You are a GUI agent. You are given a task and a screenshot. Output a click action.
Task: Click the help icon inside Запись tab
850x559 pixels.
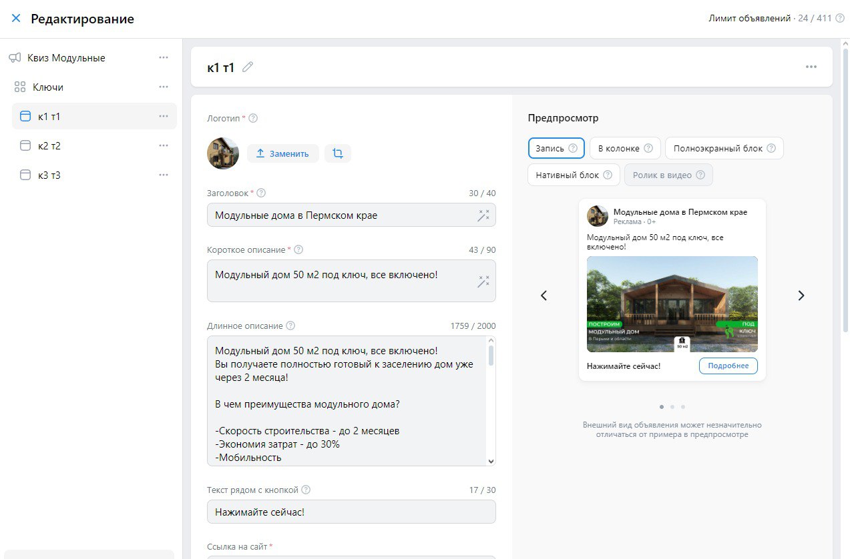[x=573, y=148]
